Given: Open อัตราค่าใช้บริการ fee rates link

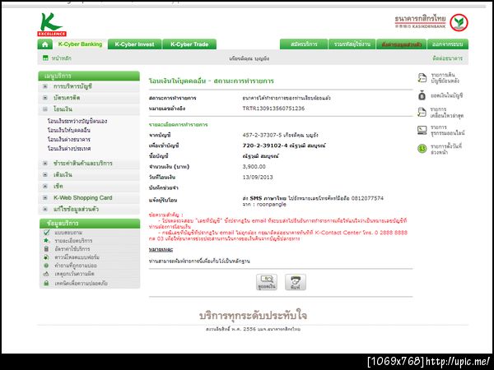Looking at the screenshot, I should coord(72,249).
